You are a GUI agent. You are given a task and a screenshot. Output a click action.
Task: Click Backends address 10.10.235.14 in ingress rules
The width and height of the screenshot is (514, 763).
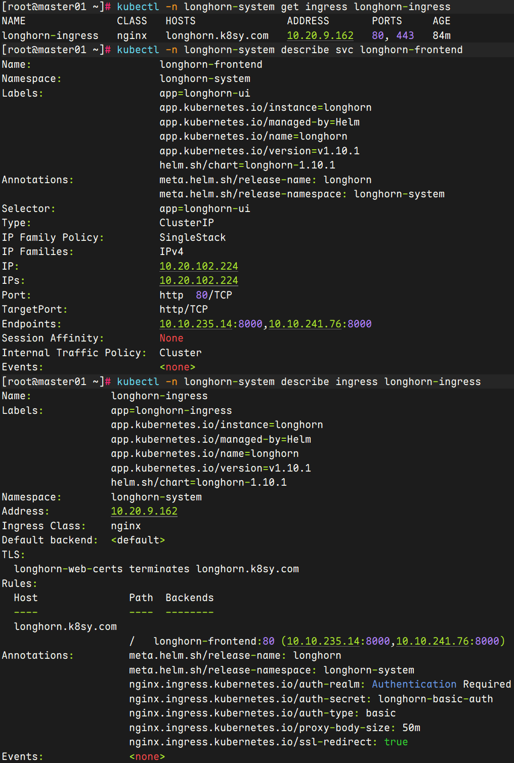[x=323, y=641]
